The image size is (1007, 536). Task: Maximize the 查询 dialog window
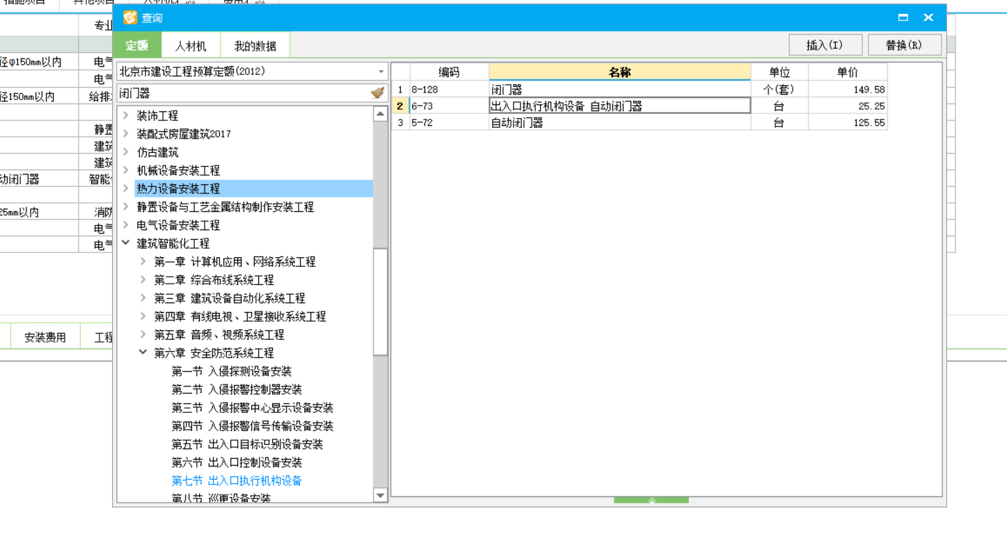[903, 17]
